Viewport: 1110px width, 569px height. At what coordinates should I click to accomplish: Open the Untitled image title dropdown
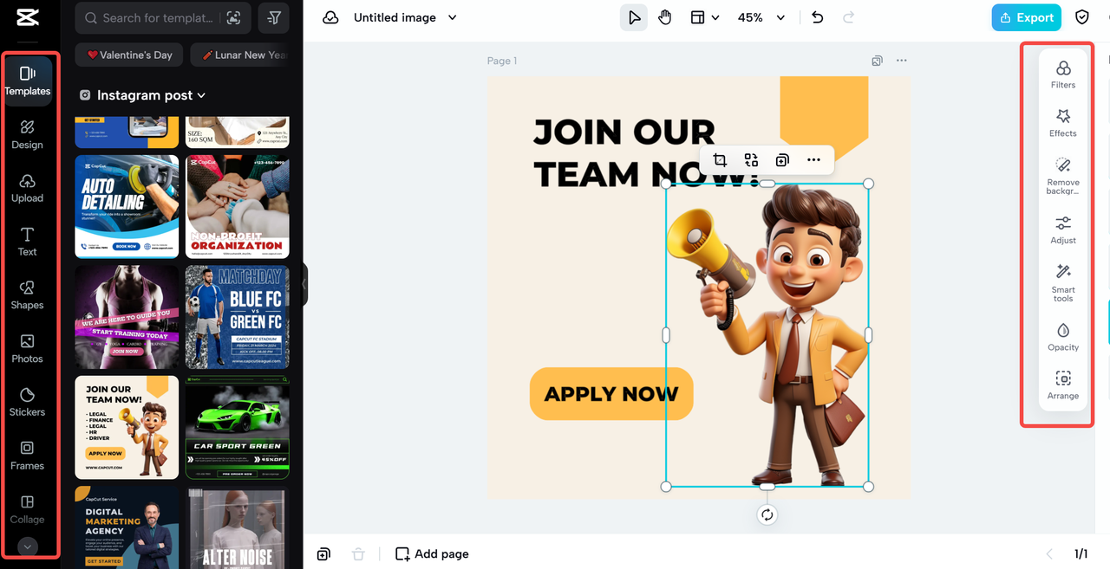tap(405, 17)
